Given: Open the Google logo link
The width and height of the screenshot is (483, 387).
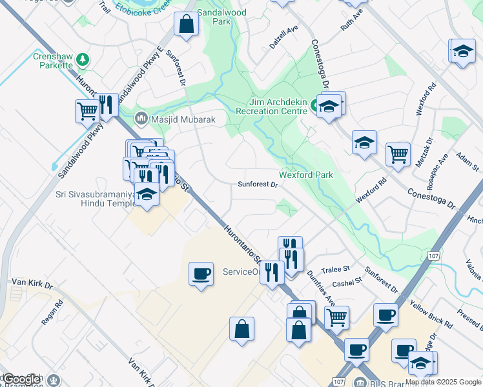Looking at the screenshot, I should (21, 379).
